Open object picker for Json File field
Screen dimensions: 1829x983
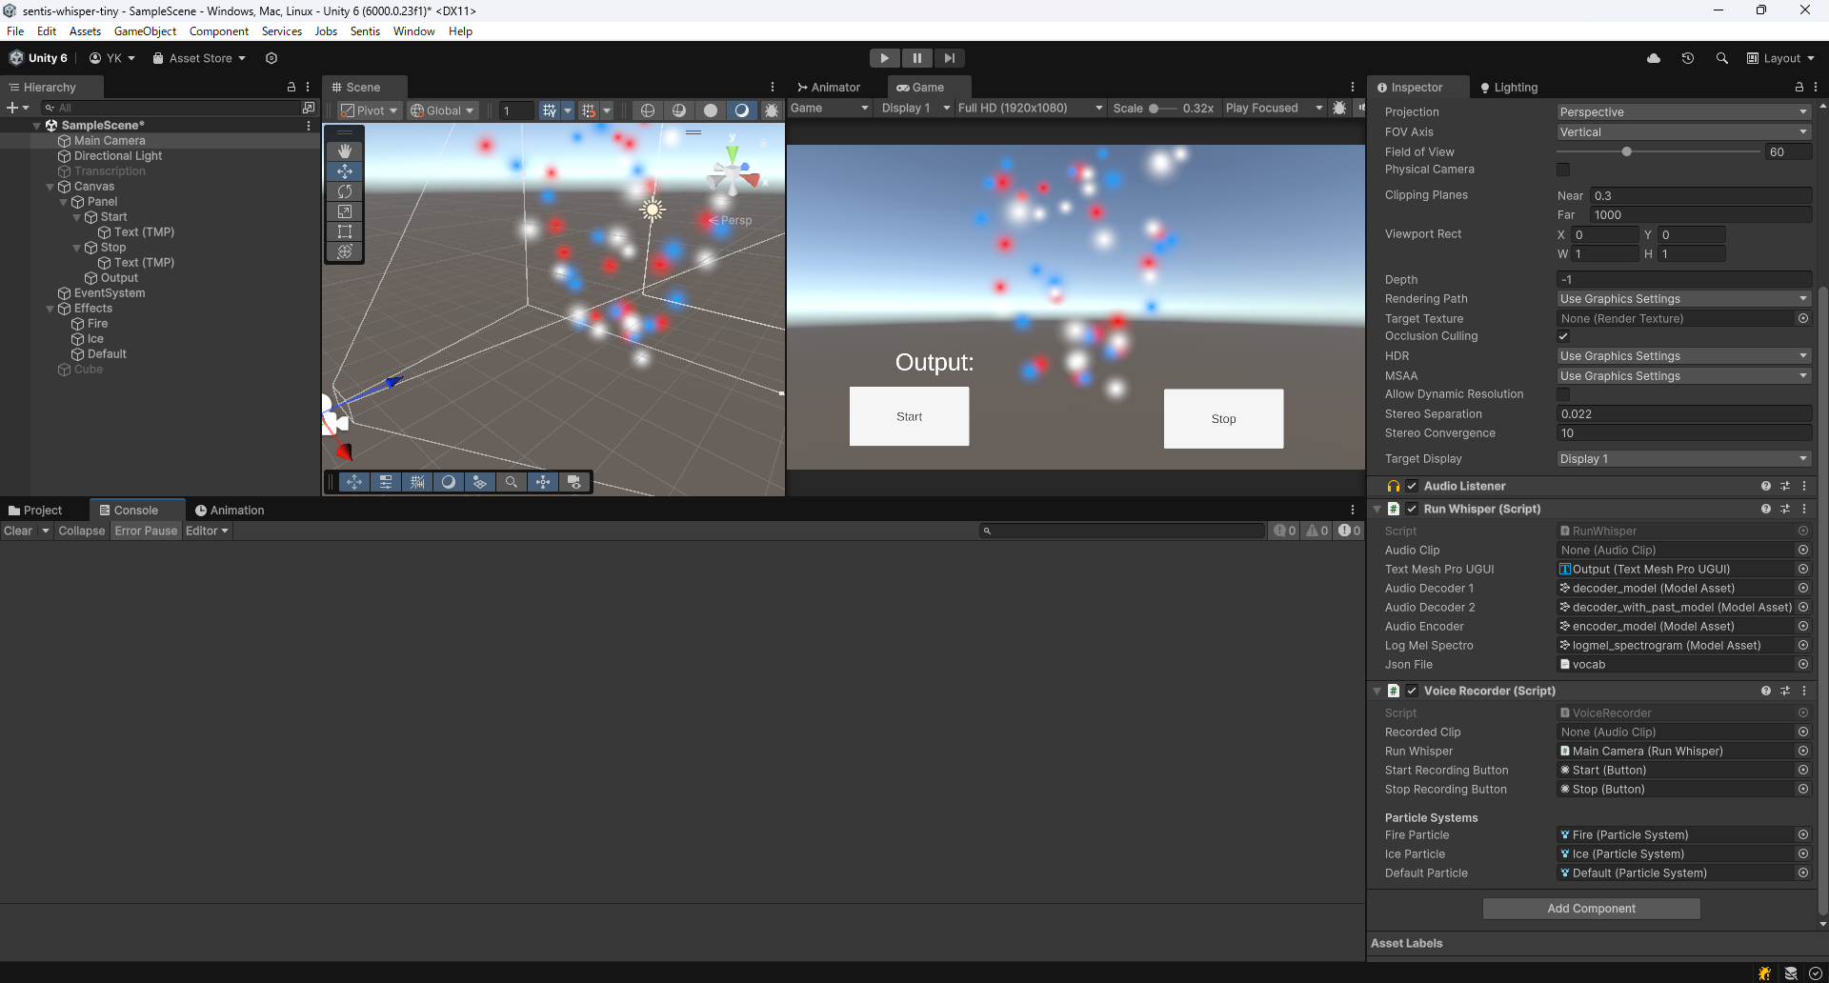1803,664
